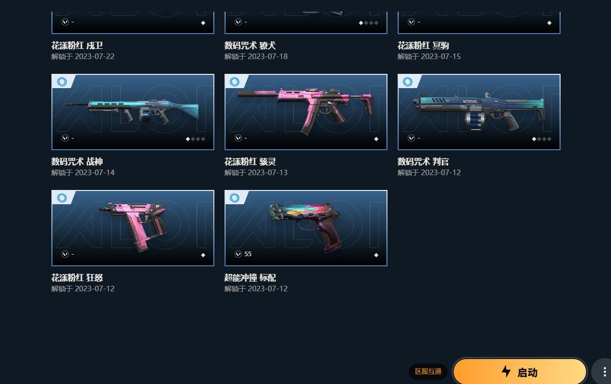Select the pink 花漾粉红 骏灵 SMG thumbnail

tap(306, 112)
